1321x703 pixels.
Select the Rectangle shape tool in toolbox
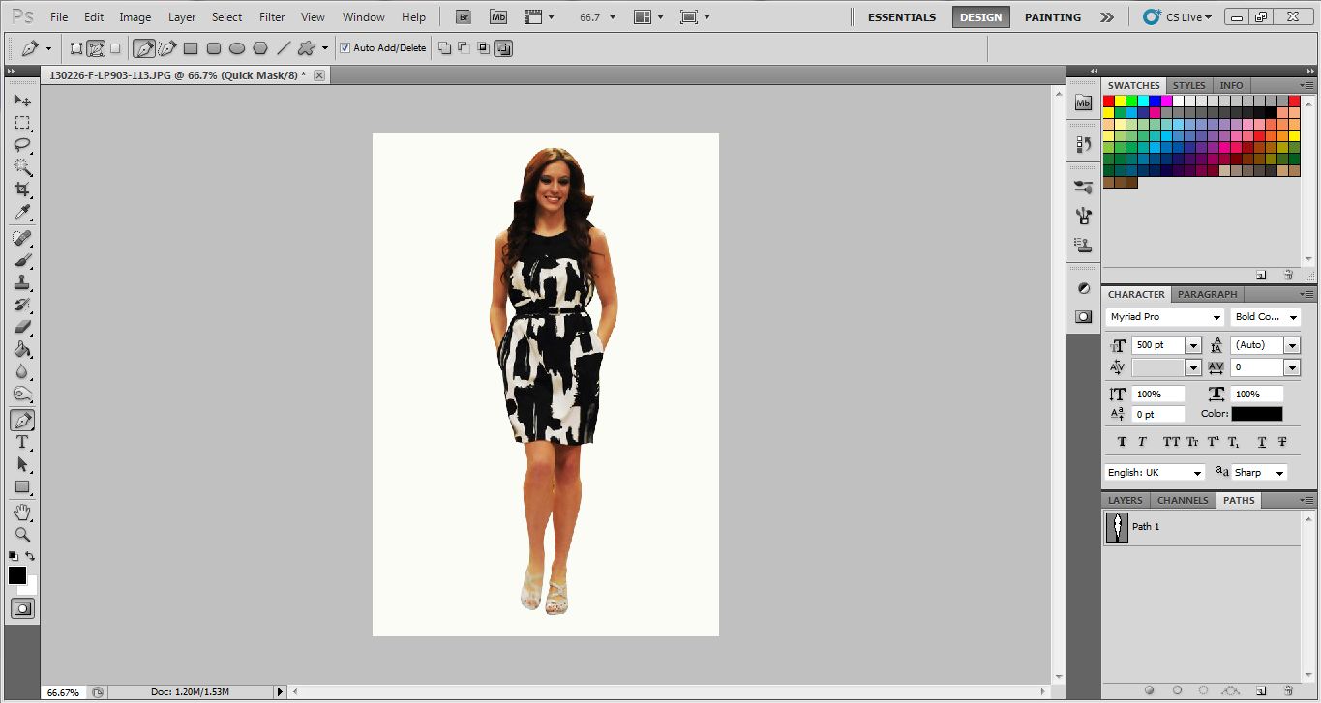click(22, 486)
